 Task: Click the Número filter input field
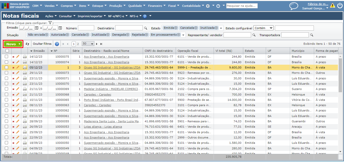pyautogui.click(x=86, y=28)
